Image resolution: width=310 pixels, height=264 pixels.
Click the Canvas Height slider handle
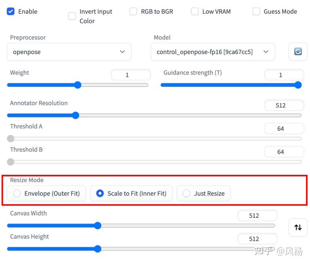(x=97, y=249)
